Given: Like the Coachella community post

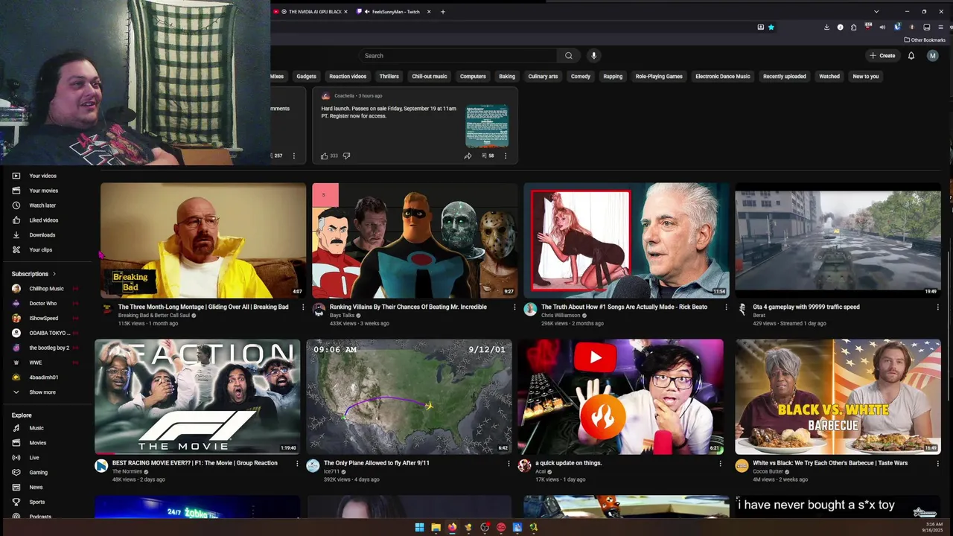Looking at the screenshot, I should pos(325,156).
